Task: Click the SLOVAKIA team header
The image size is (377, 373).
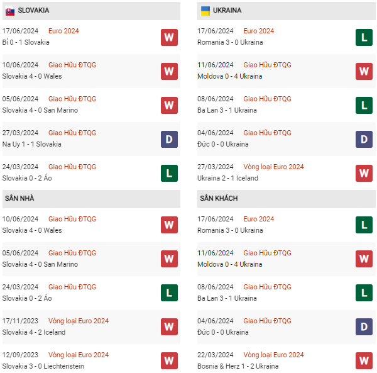Action: tap(91, 11)
